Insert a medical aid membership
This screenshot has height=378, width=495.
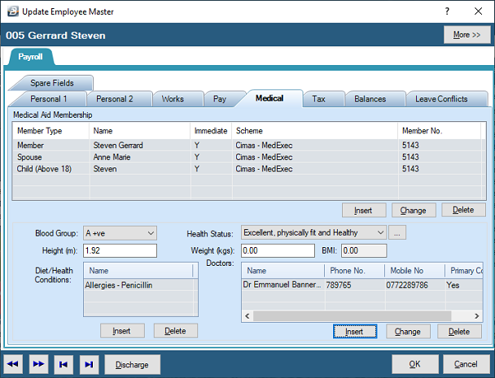pos(363,211)
